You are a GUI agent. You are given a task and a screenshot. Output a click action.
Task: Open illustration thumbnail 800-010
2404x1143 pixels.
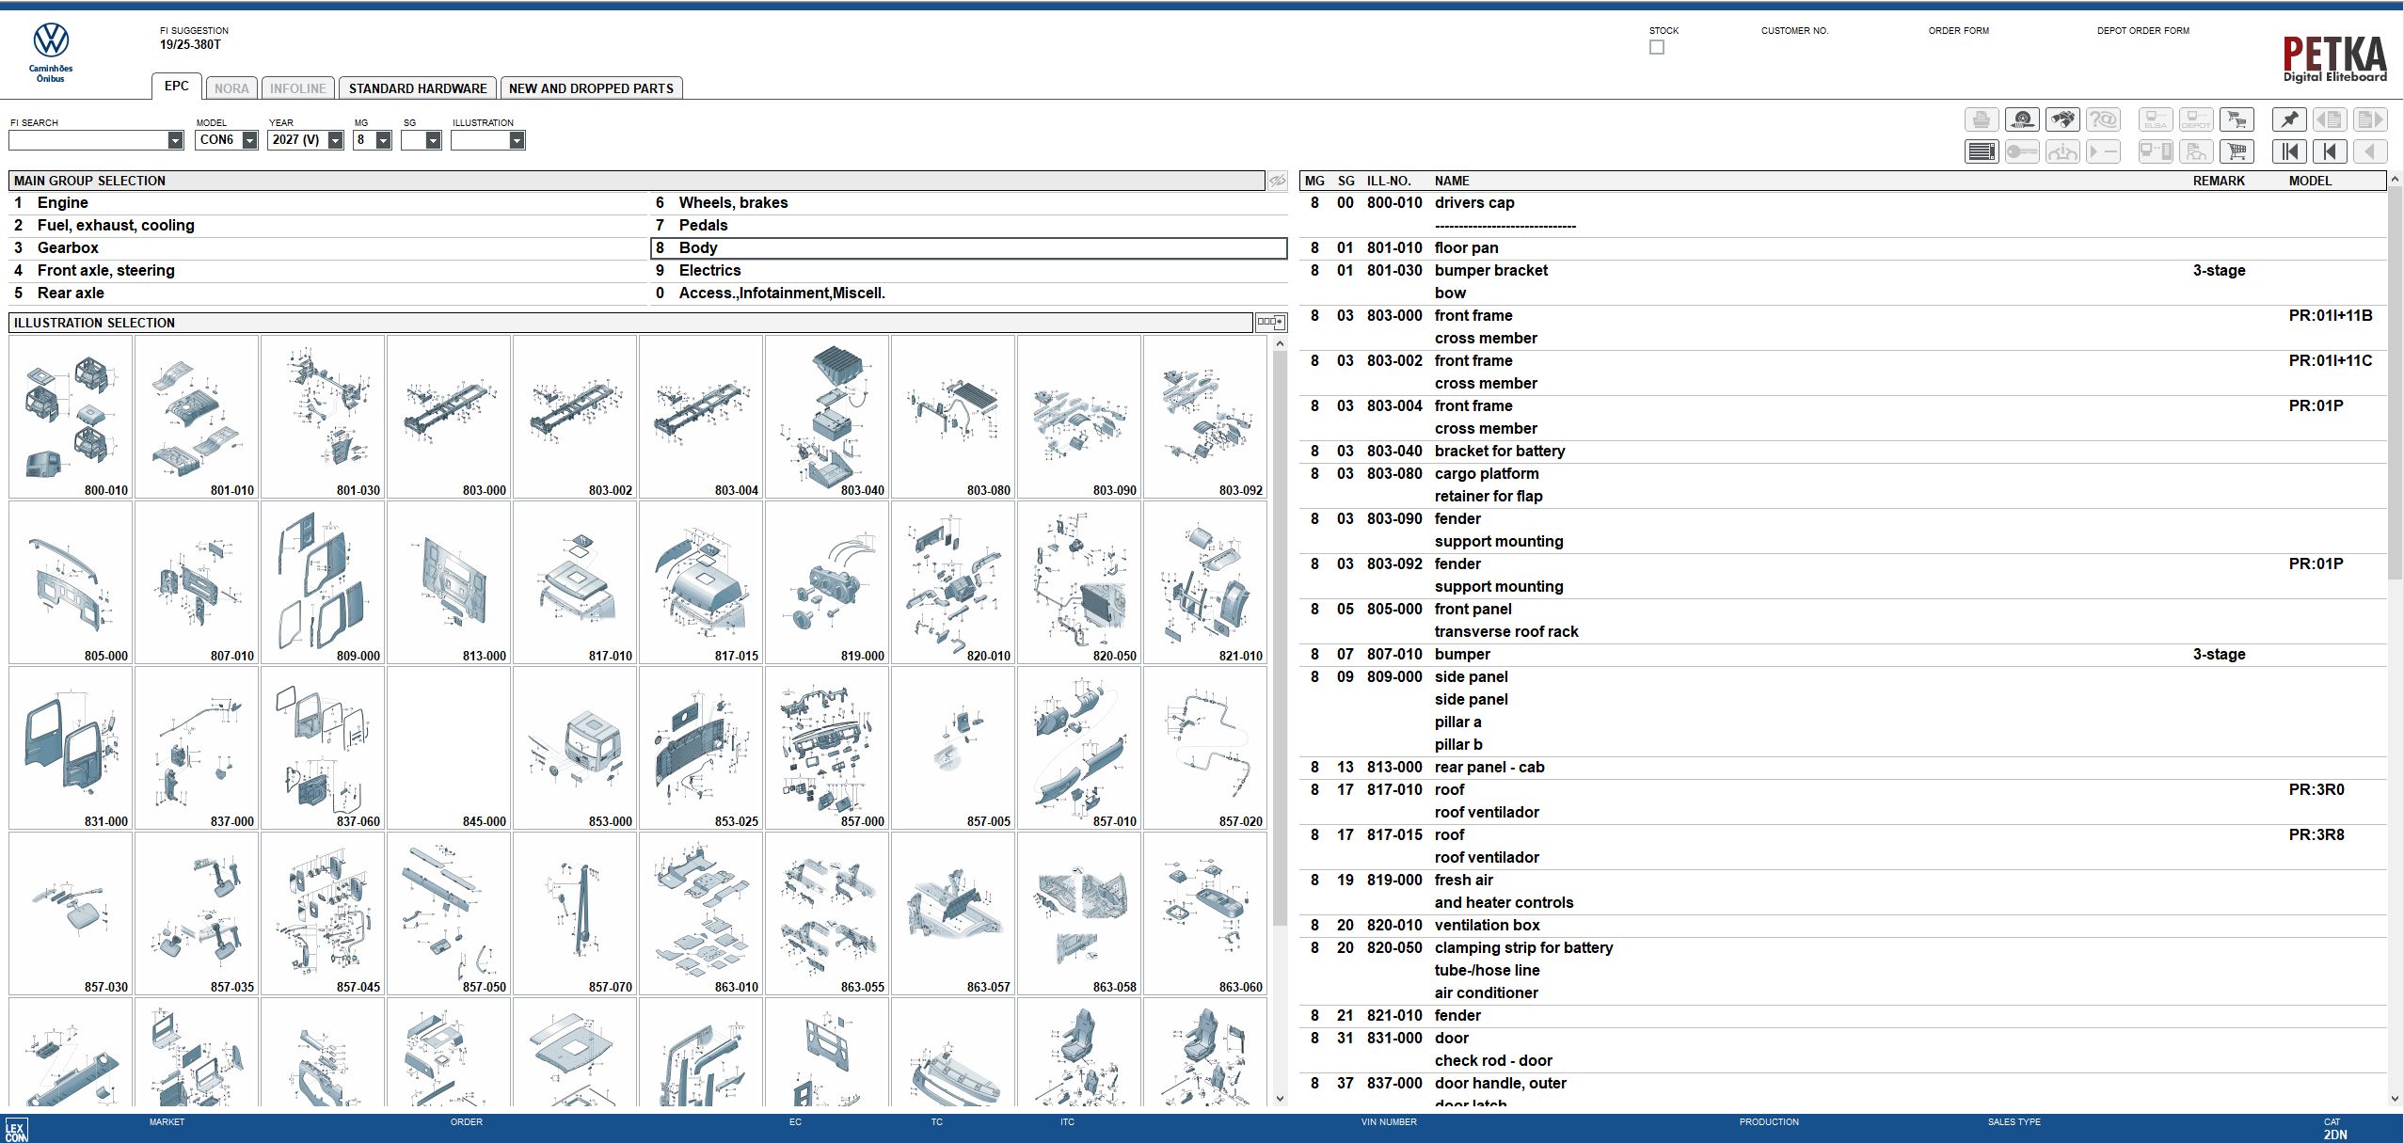pos(71,417)
